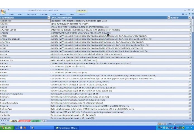The image size is (194, 138).
Task: Switch to Normal view in the status bar
Action: 160,124
